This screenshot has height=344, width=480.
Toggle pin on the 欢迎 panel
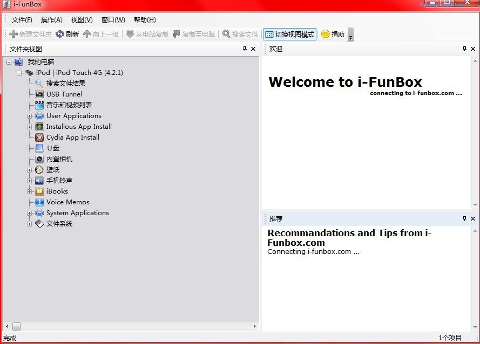[464, 49]
